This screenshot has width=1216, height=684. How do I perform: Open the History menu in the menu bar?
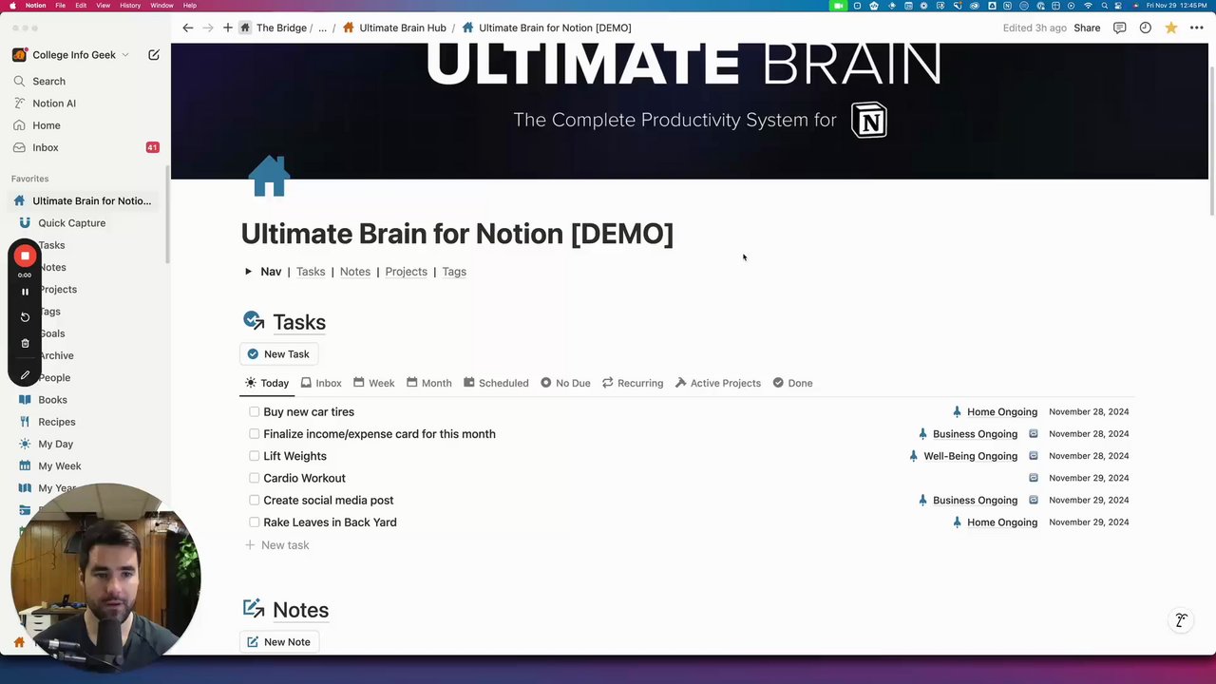click(x=130, y=6)
